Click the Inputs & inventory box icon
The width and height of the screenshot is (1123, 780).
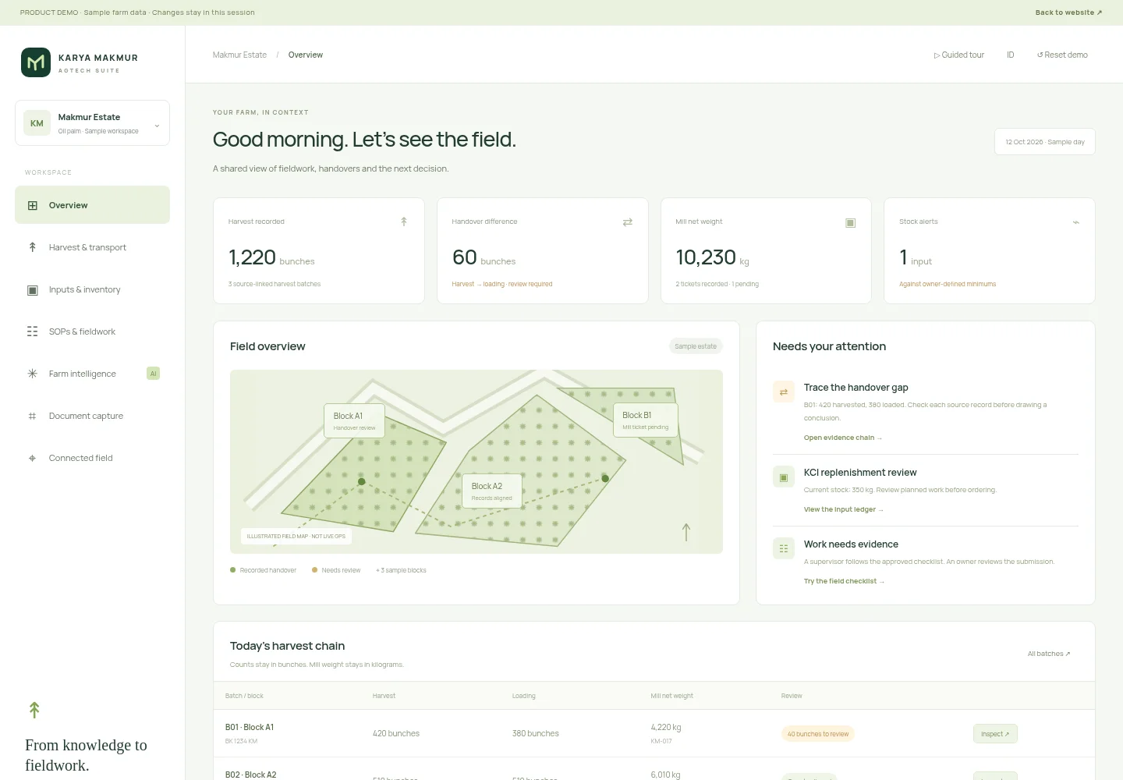tap(32, 290)
